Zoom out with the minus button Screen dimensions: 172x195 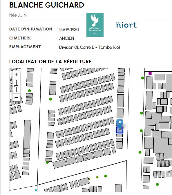16,98
